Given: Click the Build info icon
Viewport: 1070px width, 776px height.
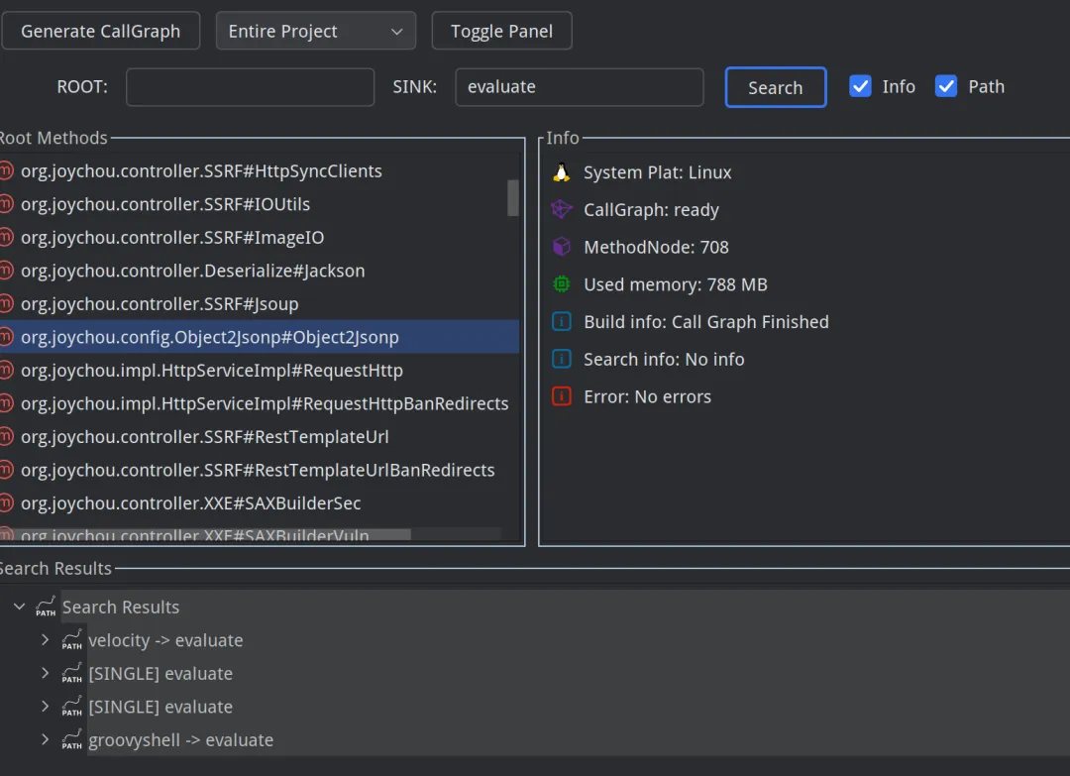Looking at the screenshot, I should (x=562, y=322).
